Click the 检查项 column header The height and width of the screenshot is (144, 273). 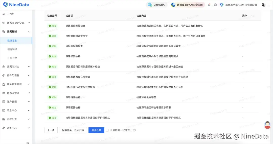point(69,16)
